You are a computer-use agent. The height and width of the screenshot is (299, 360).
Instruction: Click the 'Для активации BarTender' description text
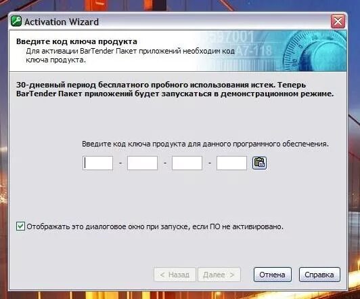[x=130, y=55]
